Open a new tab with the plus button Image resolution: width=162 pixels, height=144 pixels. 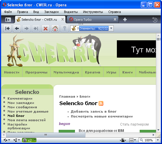[x=125, y=20]
